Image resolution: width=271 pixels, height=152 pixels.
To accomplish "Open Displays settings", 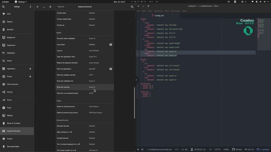I will (17, 115).
